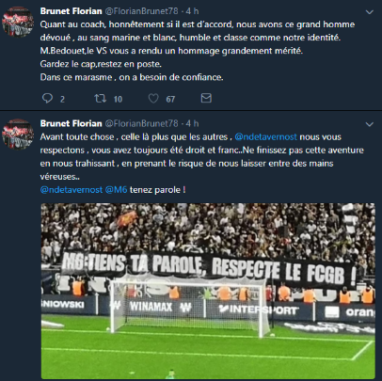Expand the second tweet's chevron options menu
This screenshot has width=382, height=381.
point(370,124)
